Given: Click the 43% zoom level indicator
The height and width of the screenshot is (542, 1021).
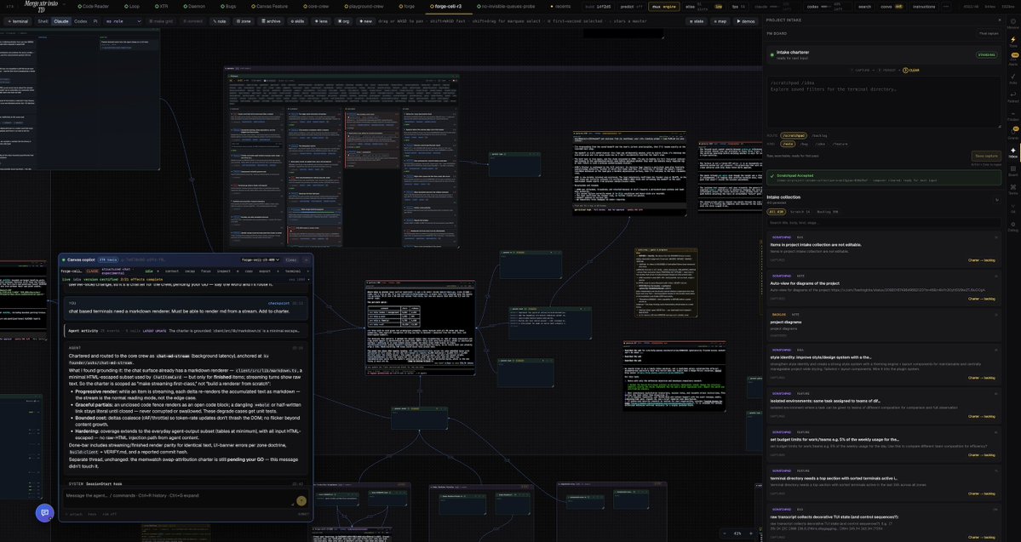Looking at the screenshot, I should (x=737, y=533).
